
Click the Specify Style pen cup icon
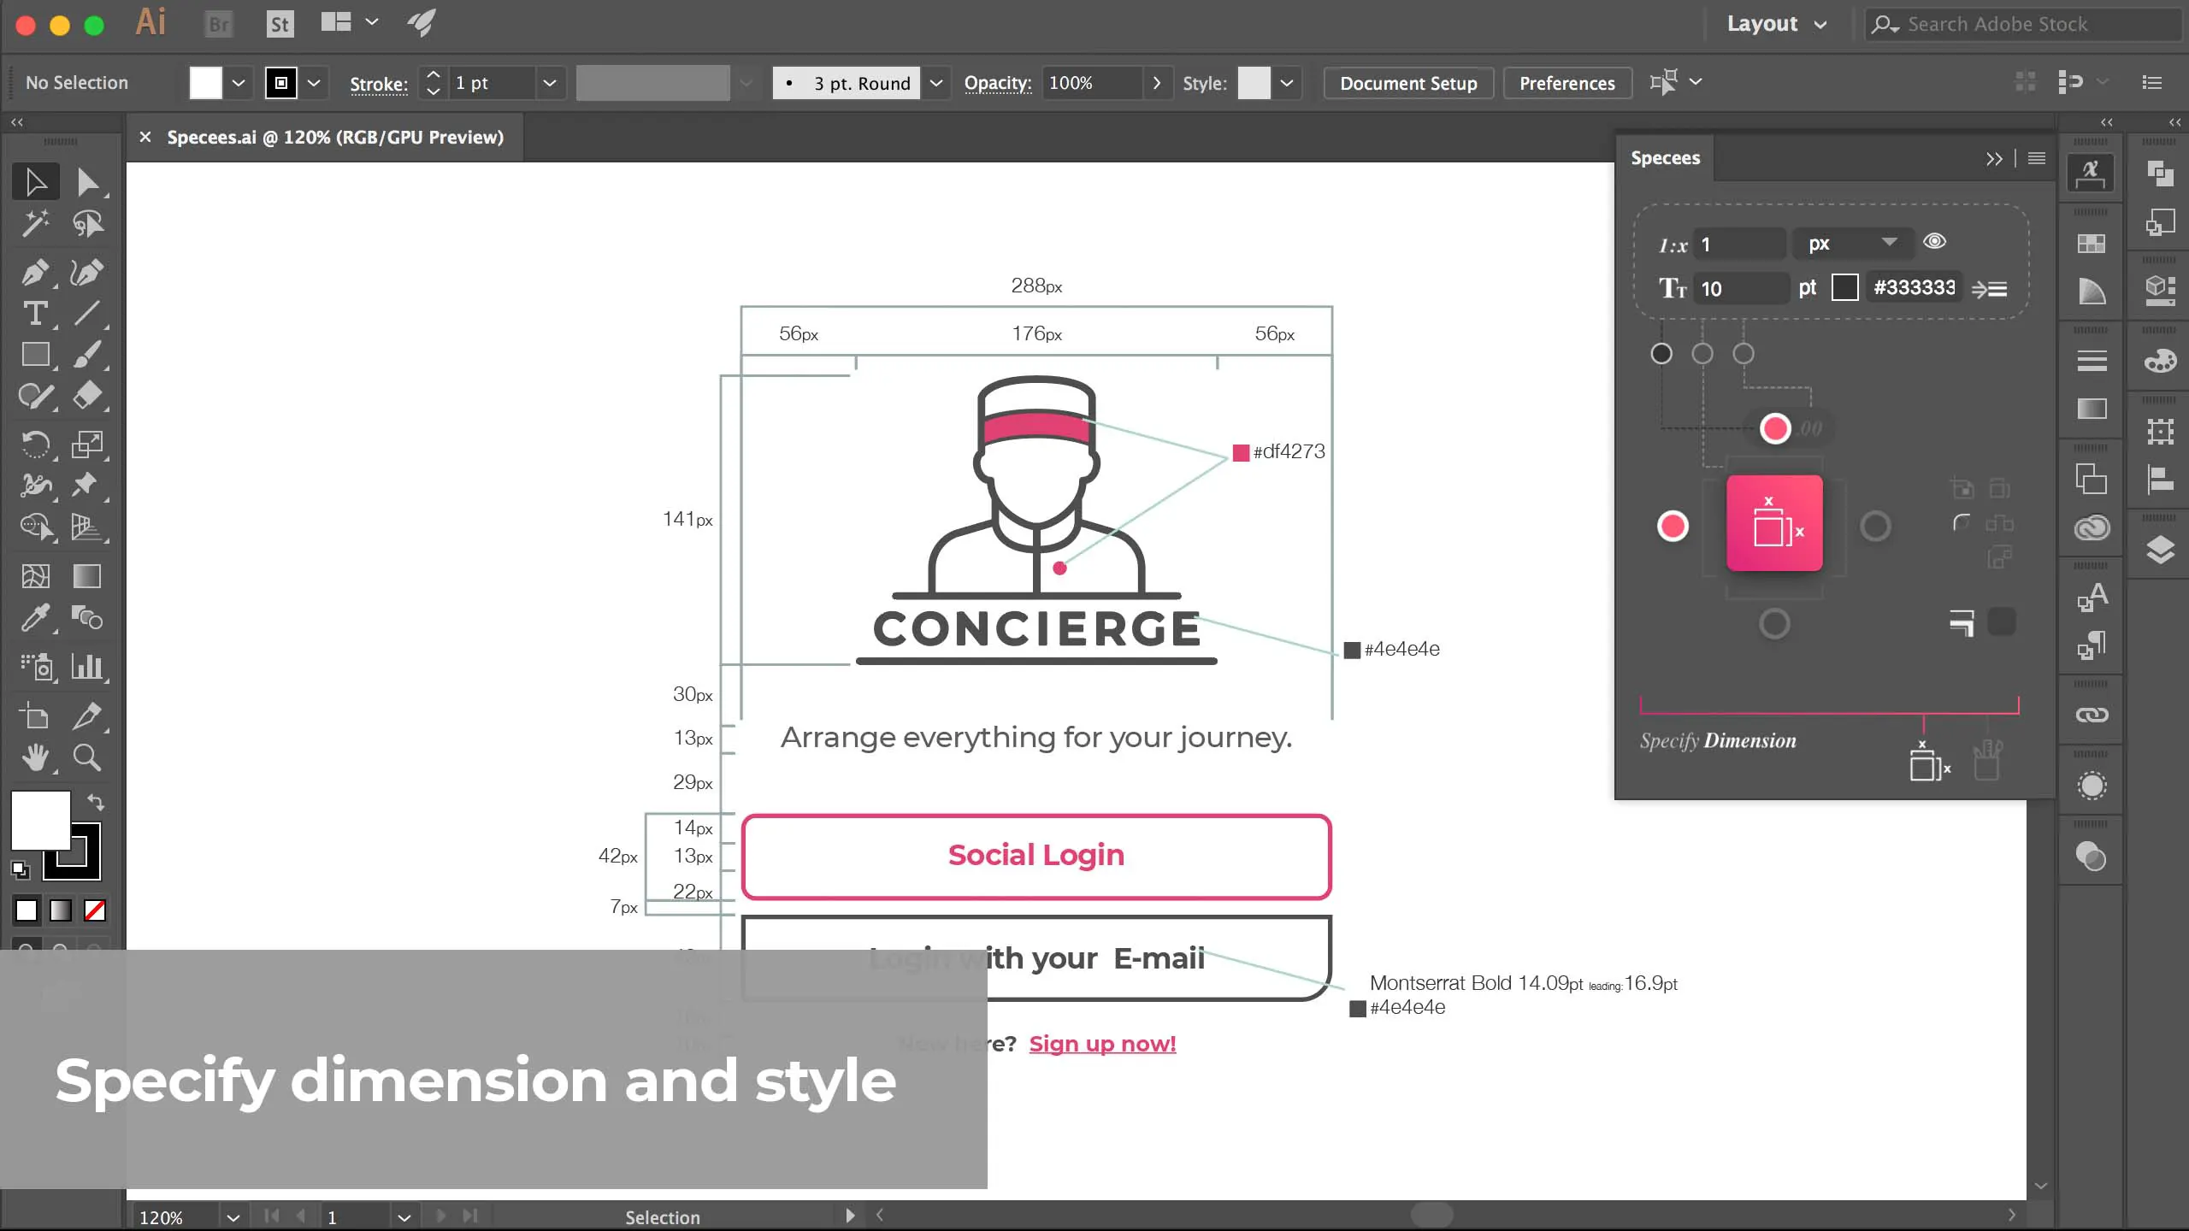(1987, 759)
